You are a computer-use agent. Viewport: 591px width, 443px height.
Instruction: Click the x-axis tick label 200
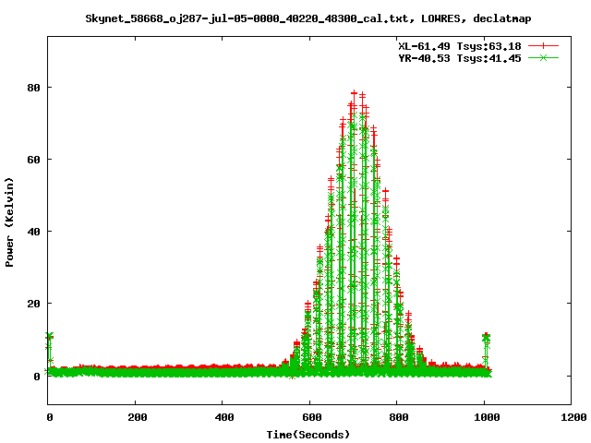138,417
